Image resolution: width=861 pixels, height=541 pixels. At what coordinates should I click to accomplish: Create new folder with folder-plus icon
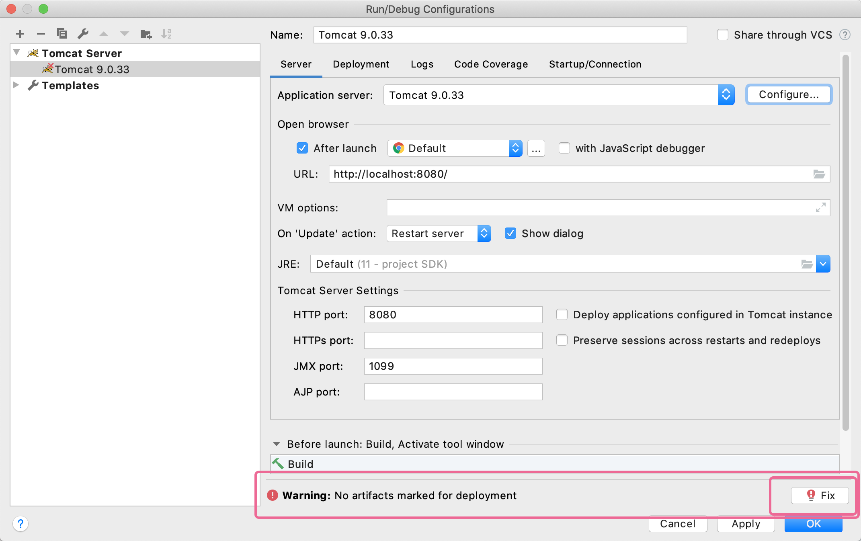[146, 34]
